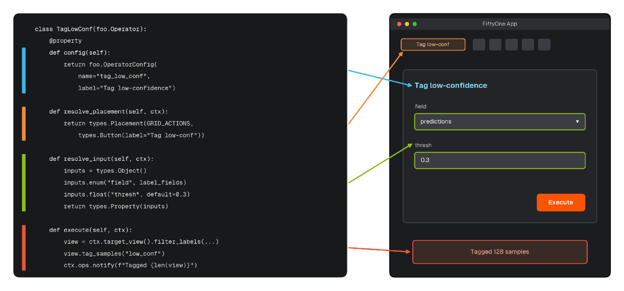Click the inputs.enum("field", label_fields) line
The image size is (624, 291).
(125, 183)
